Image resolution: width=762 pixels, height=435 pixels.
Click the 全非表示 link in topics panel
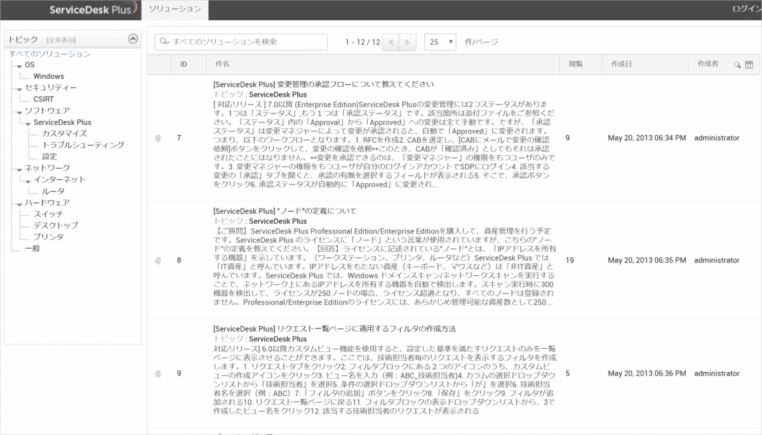[61, 40]
